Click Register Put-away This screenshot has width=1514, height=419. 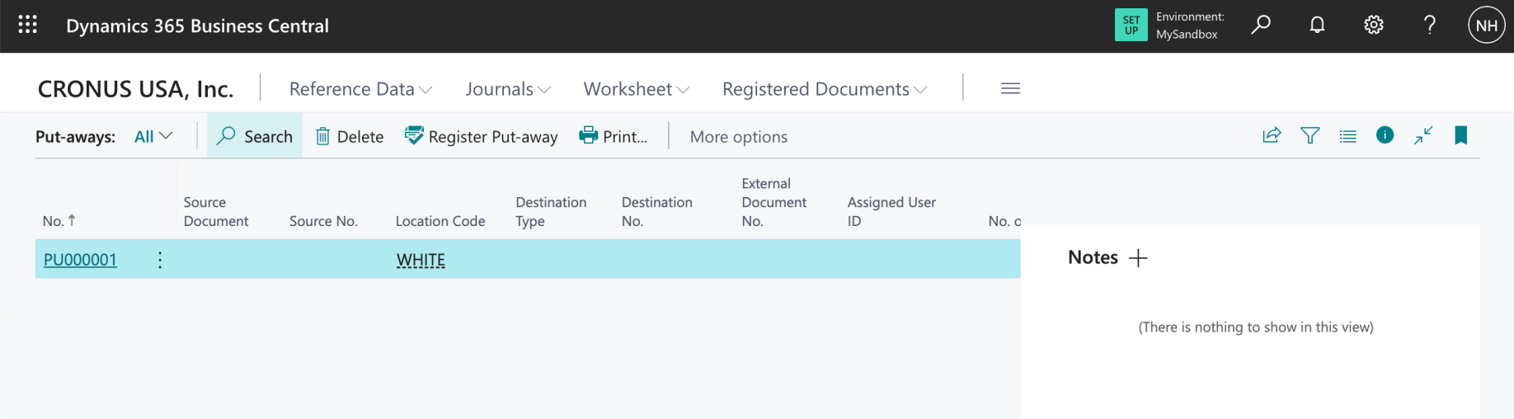click(x=482, y=136)
